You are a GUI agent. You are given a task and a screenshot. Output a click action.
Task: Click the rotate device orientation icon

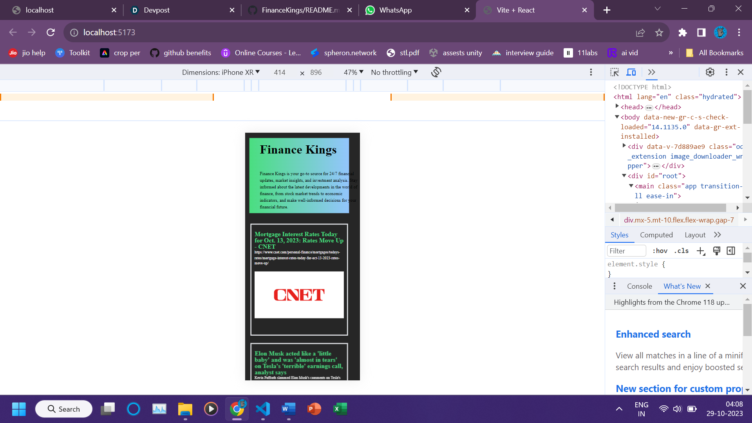(436, 72)
